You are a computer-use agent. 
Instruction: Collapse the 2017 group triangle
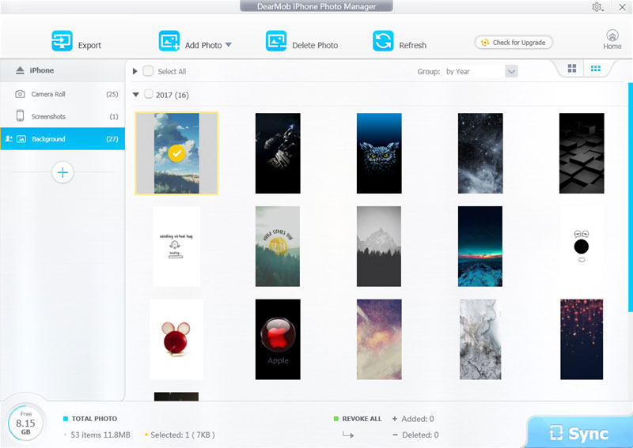click(x=136, y=95)
